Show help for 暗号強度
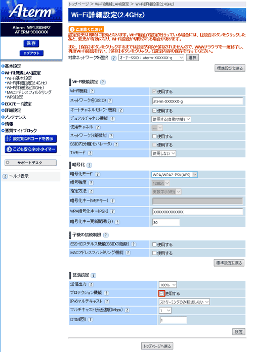 [x=91, y=183]
